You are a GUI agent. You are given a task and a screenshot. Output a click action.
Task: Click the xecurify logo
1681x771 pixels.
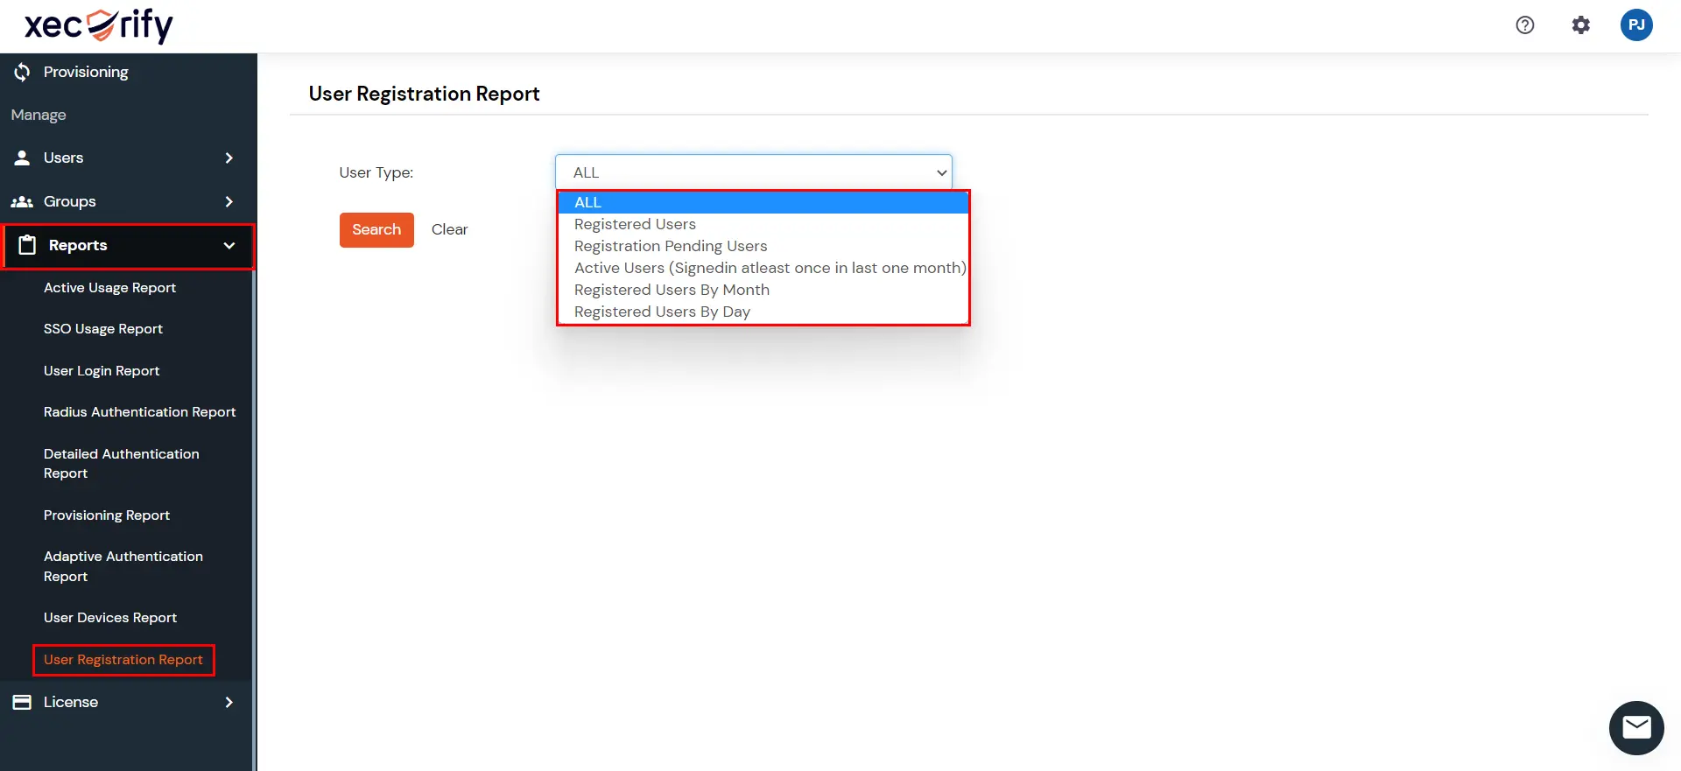click(98, 25)
